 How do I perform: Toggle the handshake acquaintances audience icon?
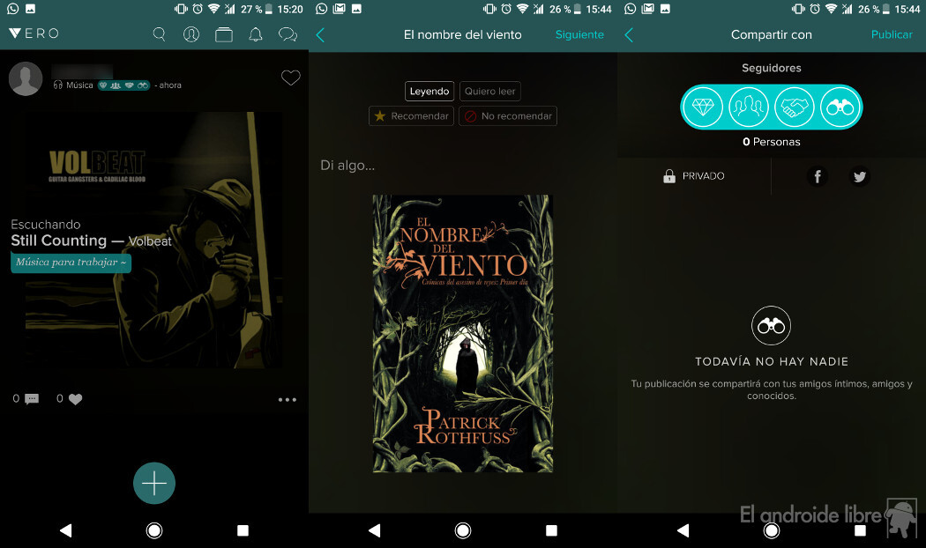pyautogui.click(x=795, y=107)
